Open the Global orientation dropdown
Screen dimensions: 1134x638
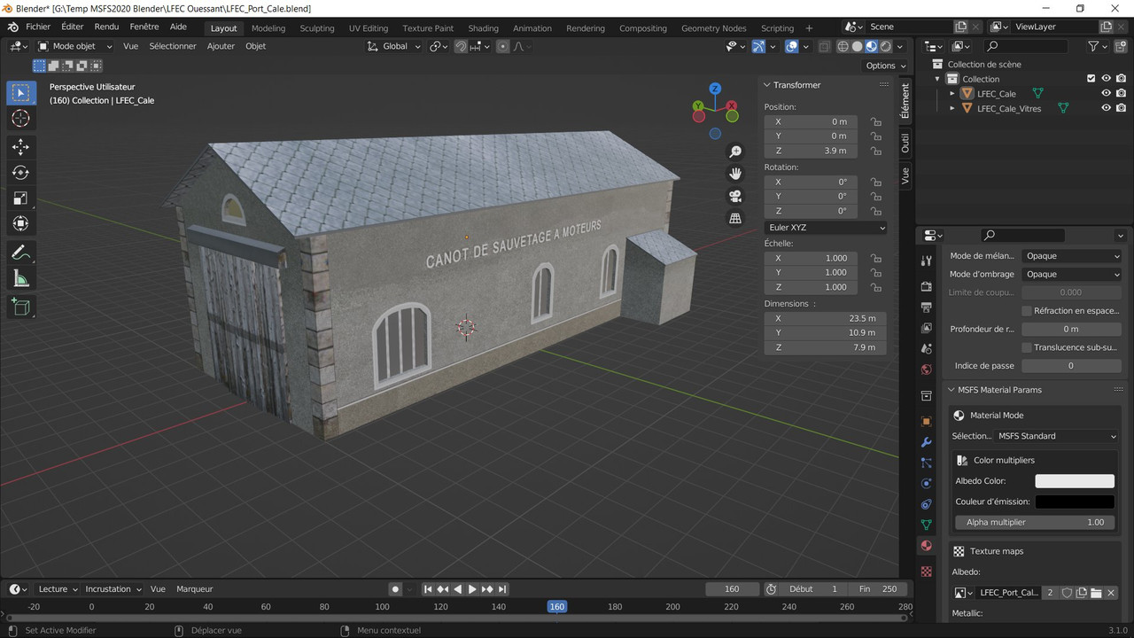tap(394, 46)
